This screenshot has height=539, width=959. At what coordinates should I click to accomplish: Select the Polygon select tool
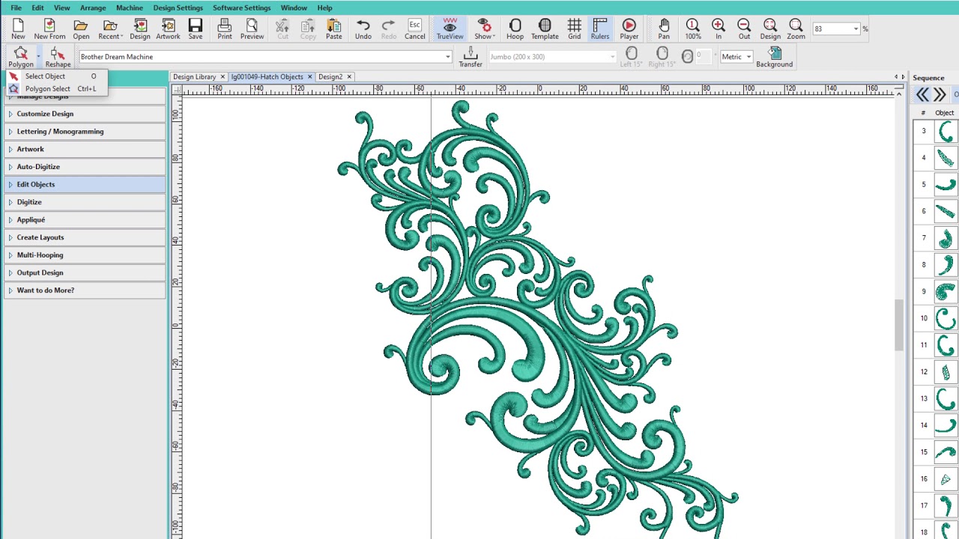pyautogui.click(x=21, y=57)
